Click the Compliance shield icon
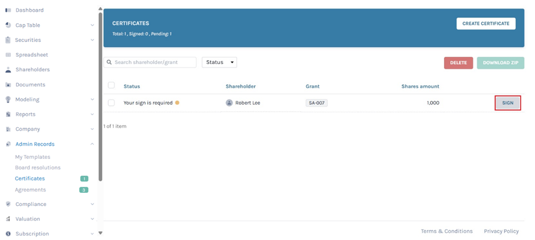This screenshot has height=240, width=535. point(8,204)
